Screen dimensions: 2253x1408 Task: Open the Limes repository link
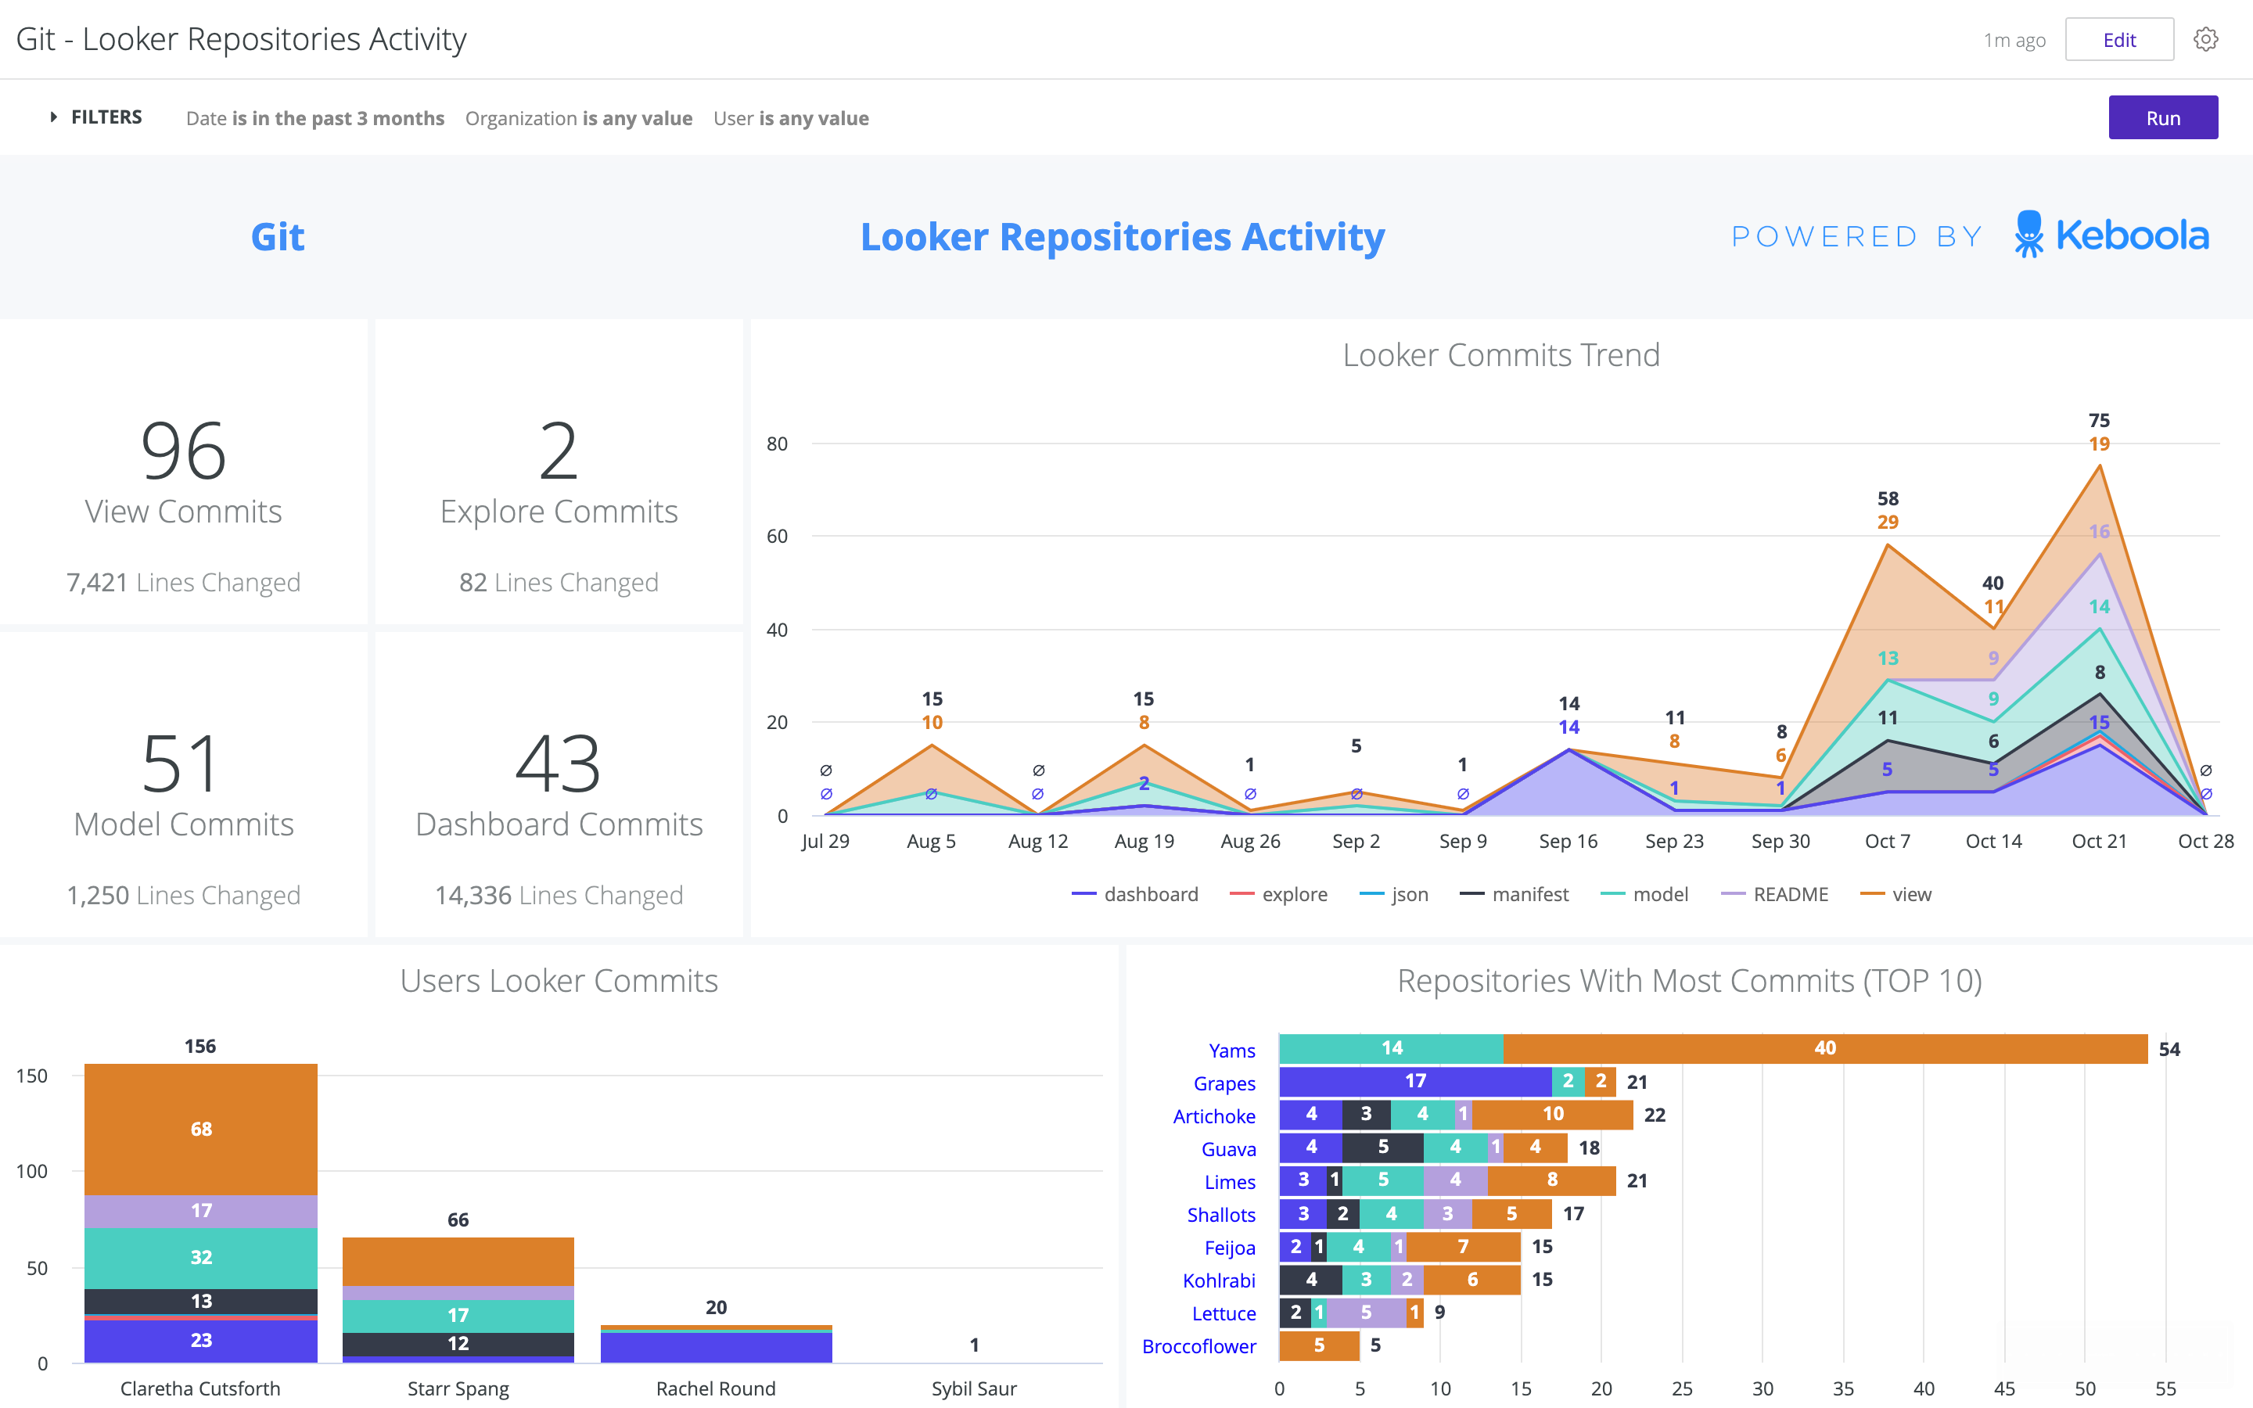[1230, 1182]
